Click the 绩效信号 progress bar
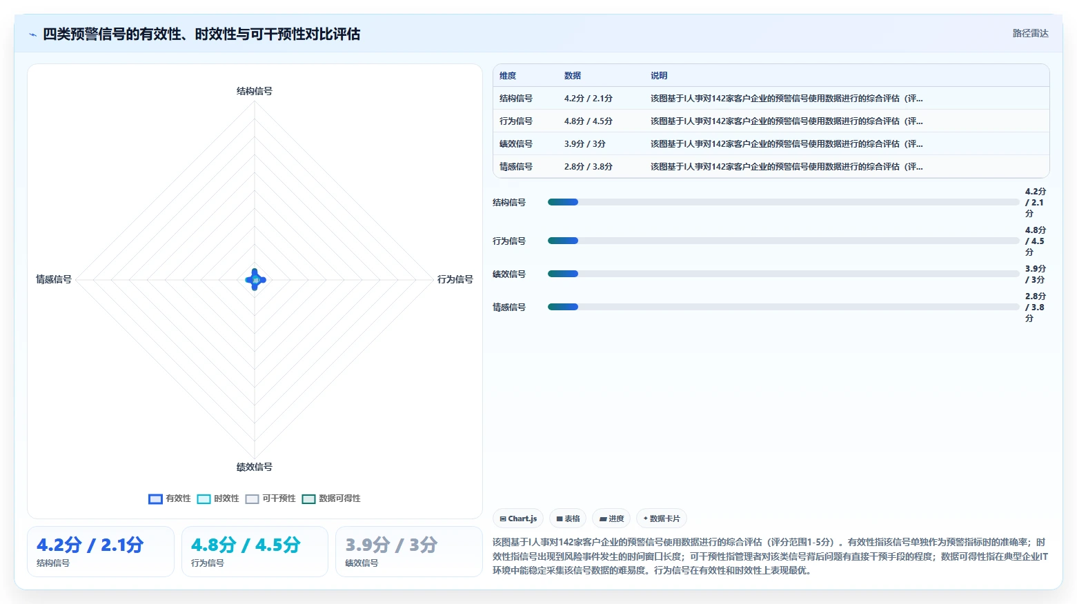Screen dimensions: 1077x604 click(x=783, y=274)
